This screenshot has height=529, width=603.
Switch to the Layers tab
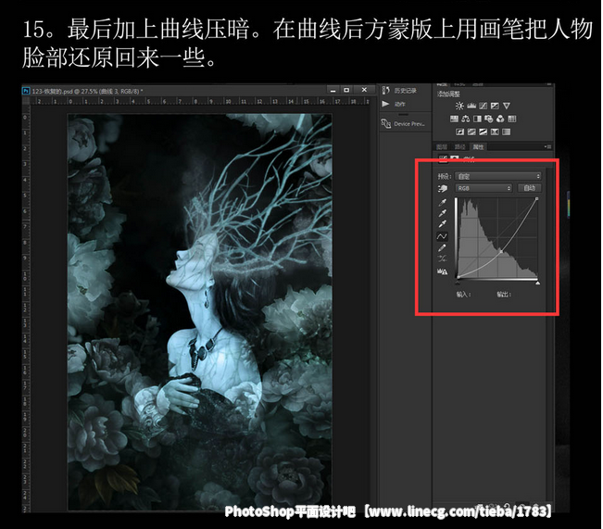pos(442,147)
